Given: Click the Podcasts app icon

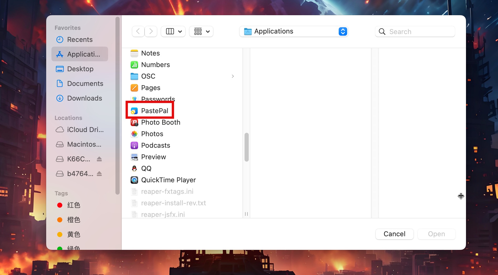Looking at the screenshot, I should pyautogui.click(x=134, y=145).
